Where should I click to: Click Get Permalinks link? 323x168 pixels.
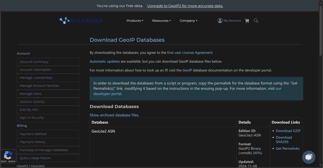click(x=287, y=148)
